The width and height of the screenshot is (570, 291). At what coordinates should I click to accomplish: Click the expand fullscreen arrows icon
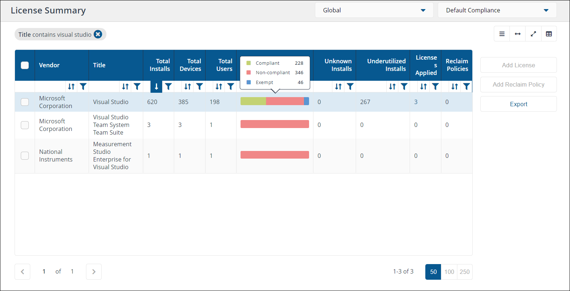click(x=533, y=34)
